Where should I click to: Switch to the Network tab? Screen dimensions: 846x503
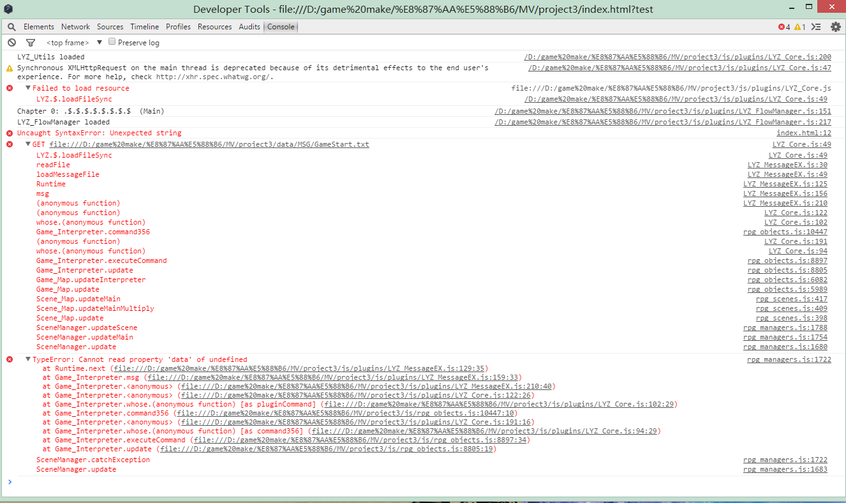pyautogui.click(x=75, y=27)
